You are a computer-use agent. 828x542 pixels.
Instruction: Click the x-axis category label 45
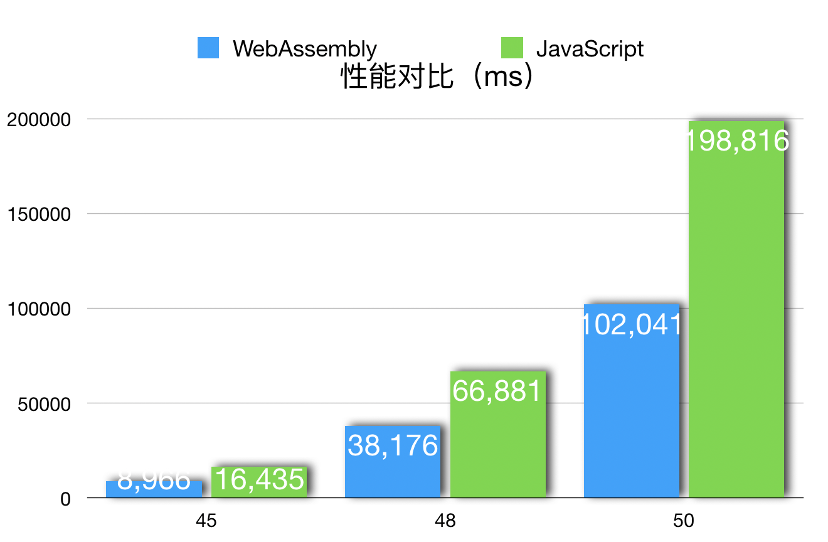coord(206,521)
